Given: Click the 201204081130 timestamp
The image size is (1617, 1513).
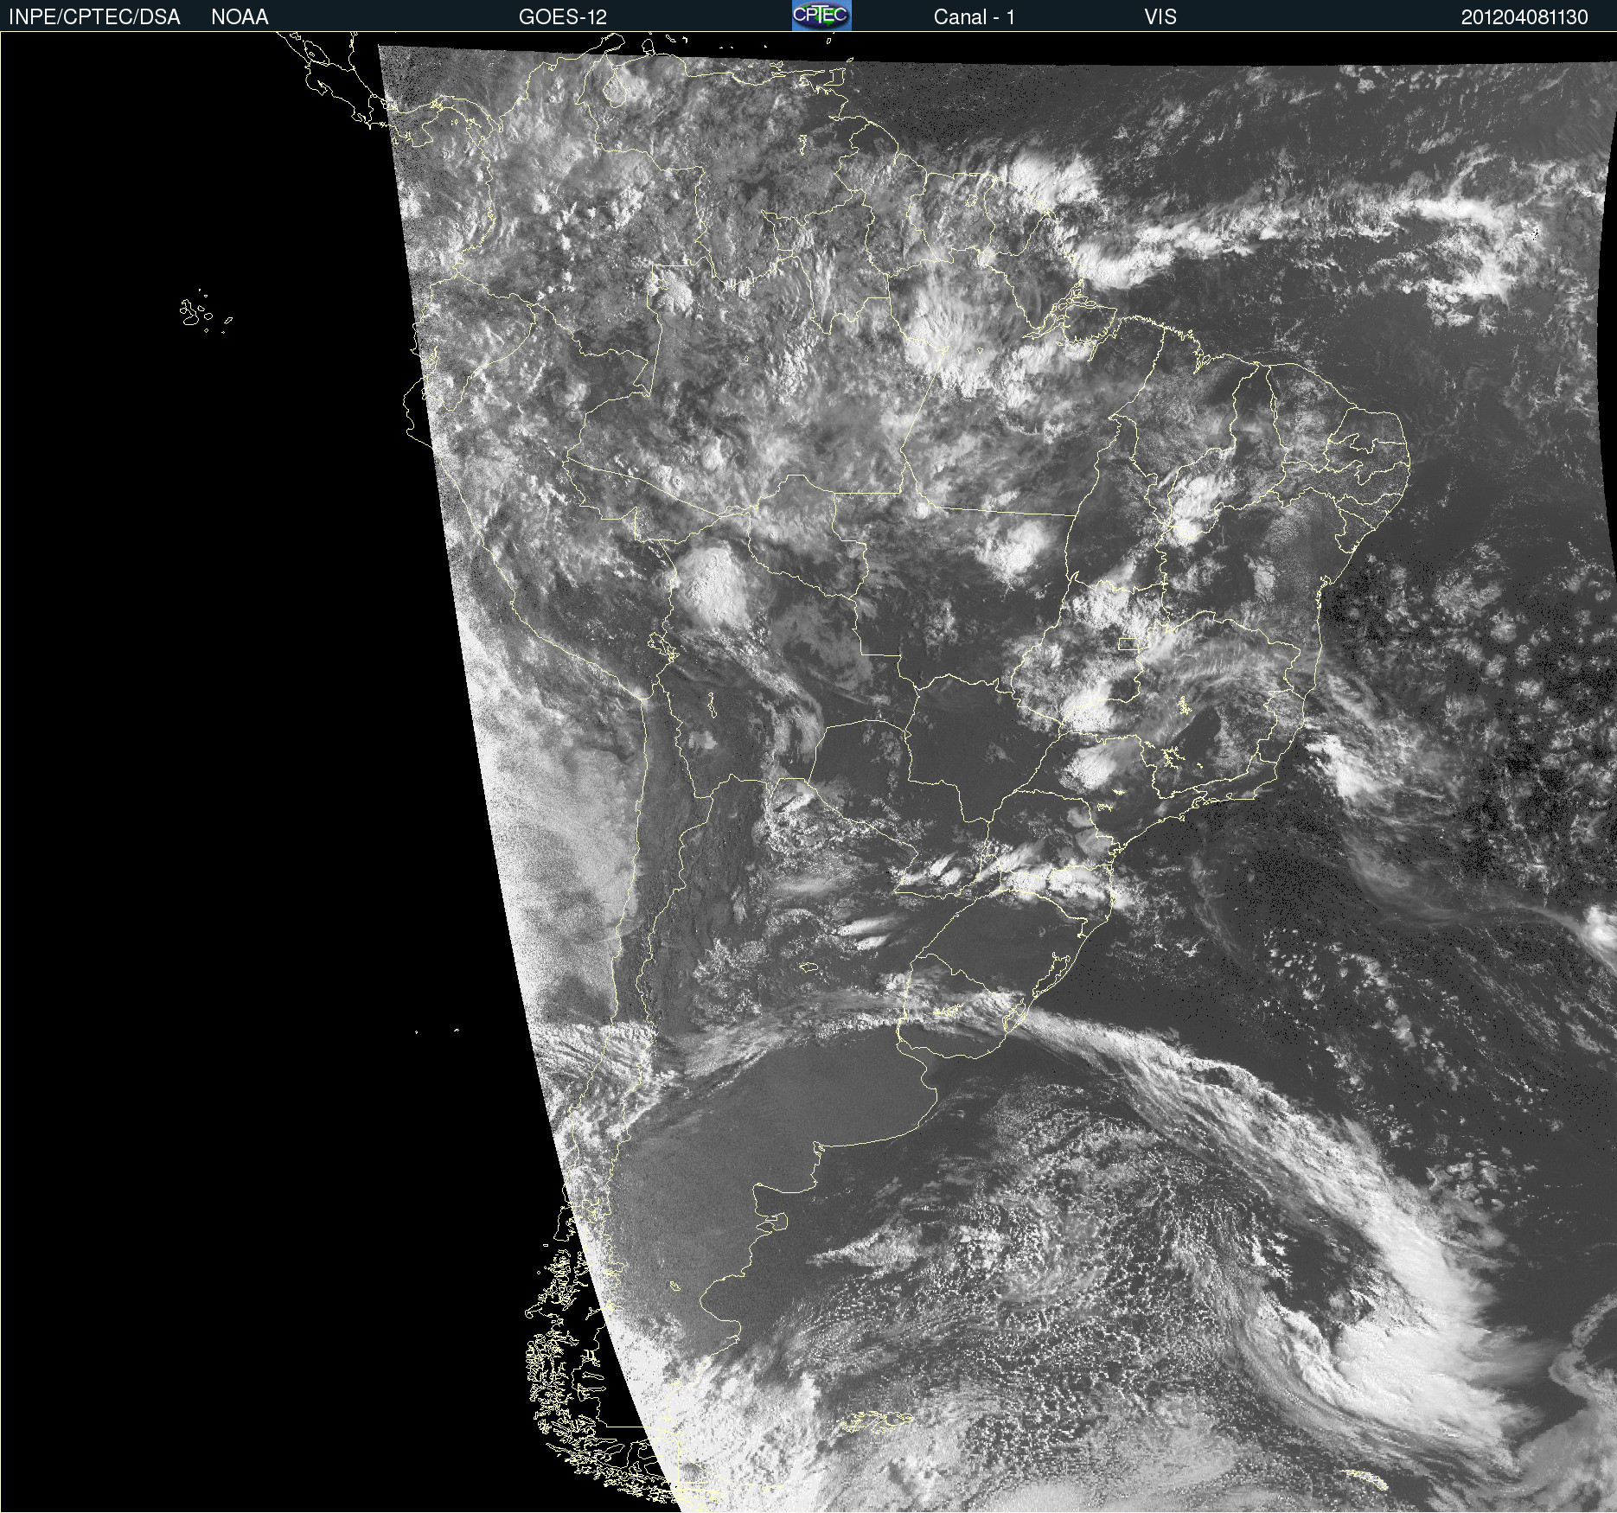Looking at the screenshot, I should tap(1524, 17).
